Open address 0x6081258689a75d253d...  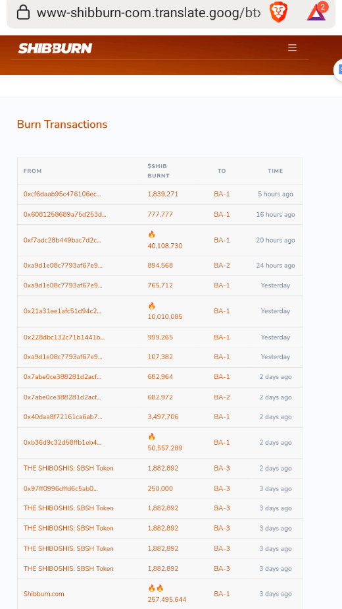pos(64,214)
